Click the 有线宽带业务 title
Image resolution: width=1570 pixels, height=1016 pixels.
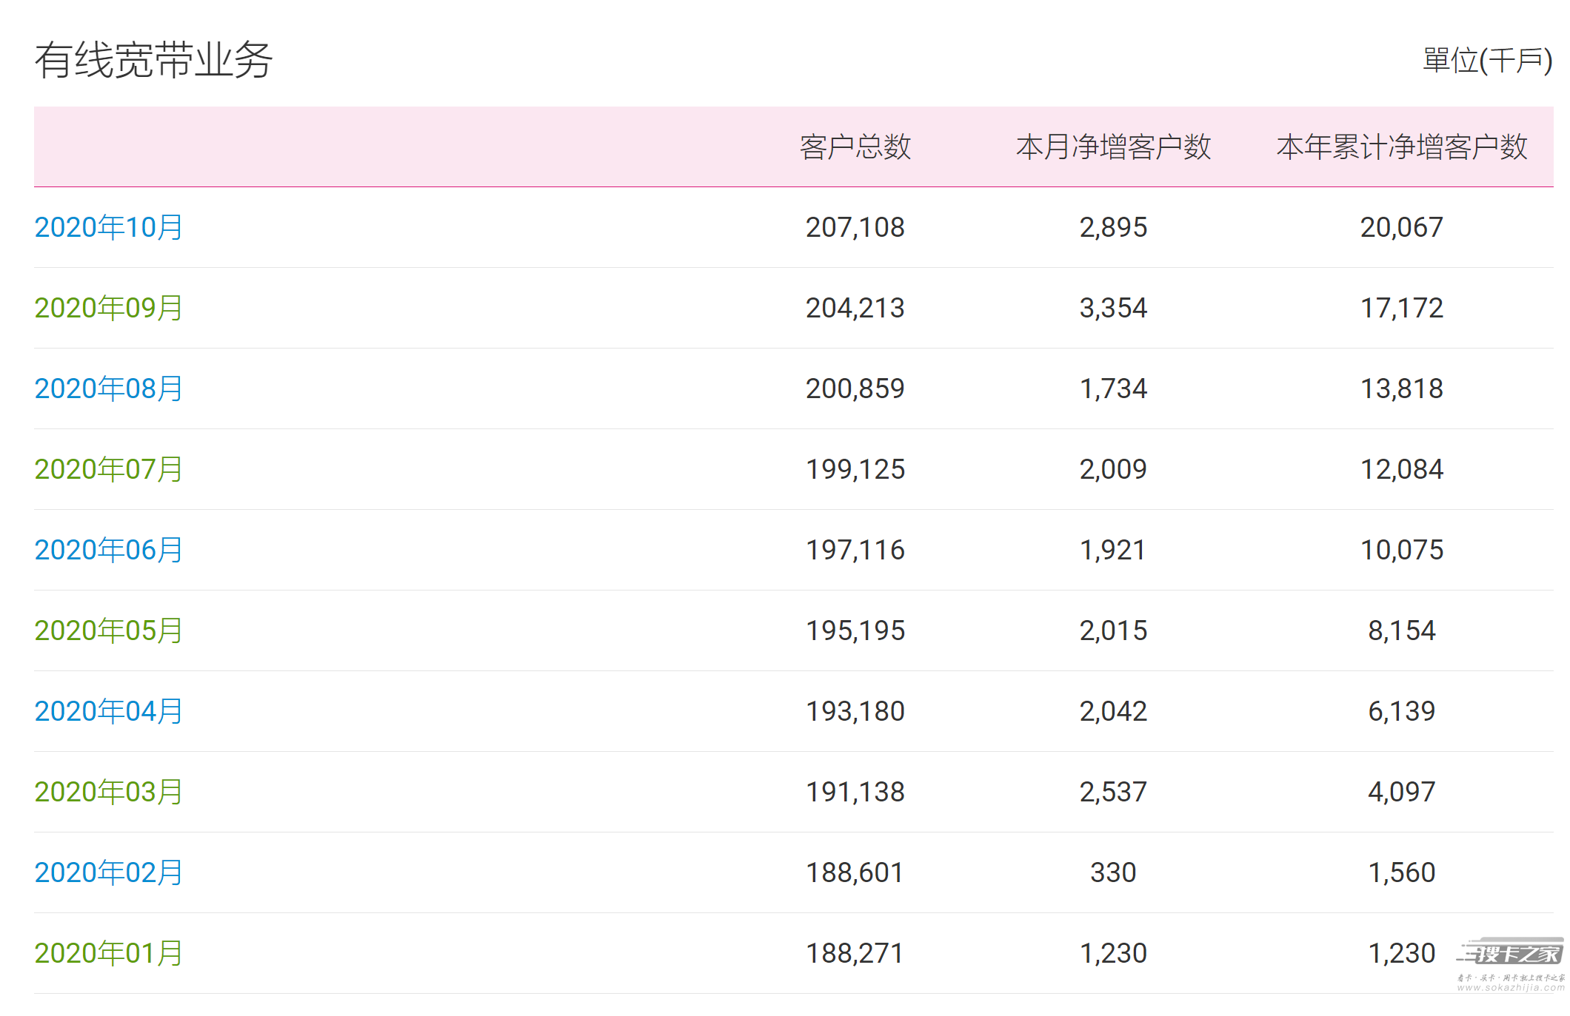[154, 60]
